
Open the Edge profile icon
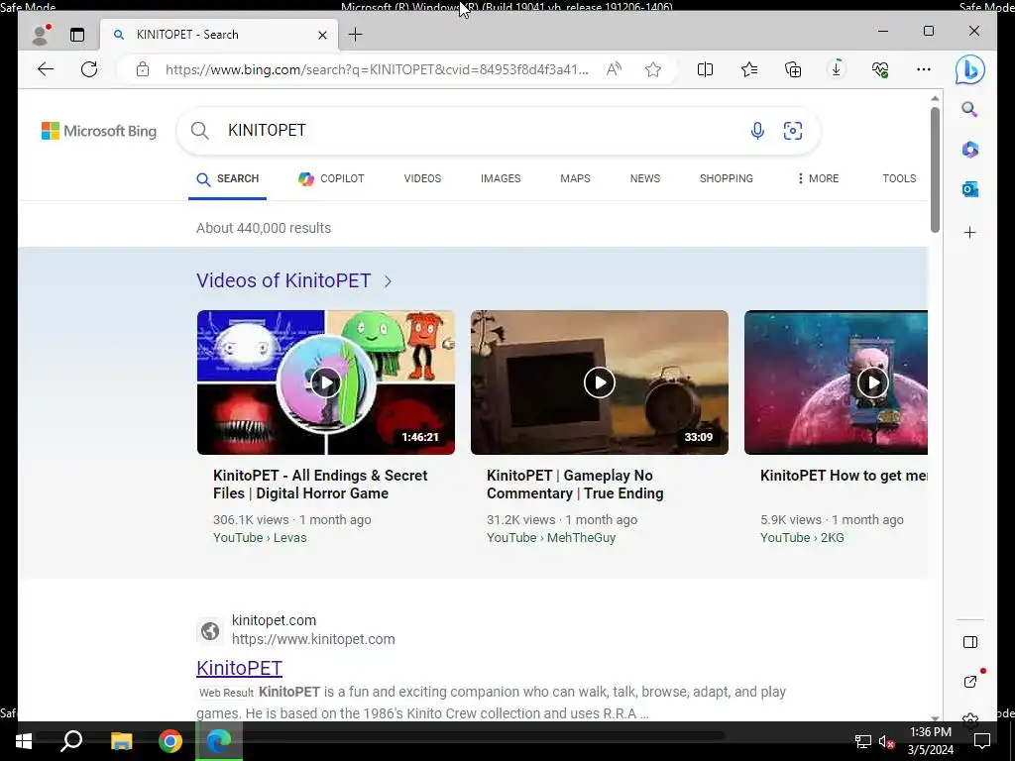pos(41,35)
